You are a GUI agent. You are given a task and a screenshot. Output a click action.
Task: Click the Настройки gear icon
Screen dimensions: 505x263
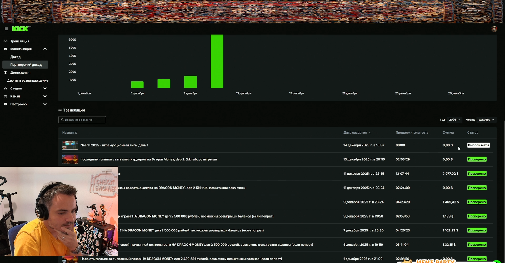point(6,104)
